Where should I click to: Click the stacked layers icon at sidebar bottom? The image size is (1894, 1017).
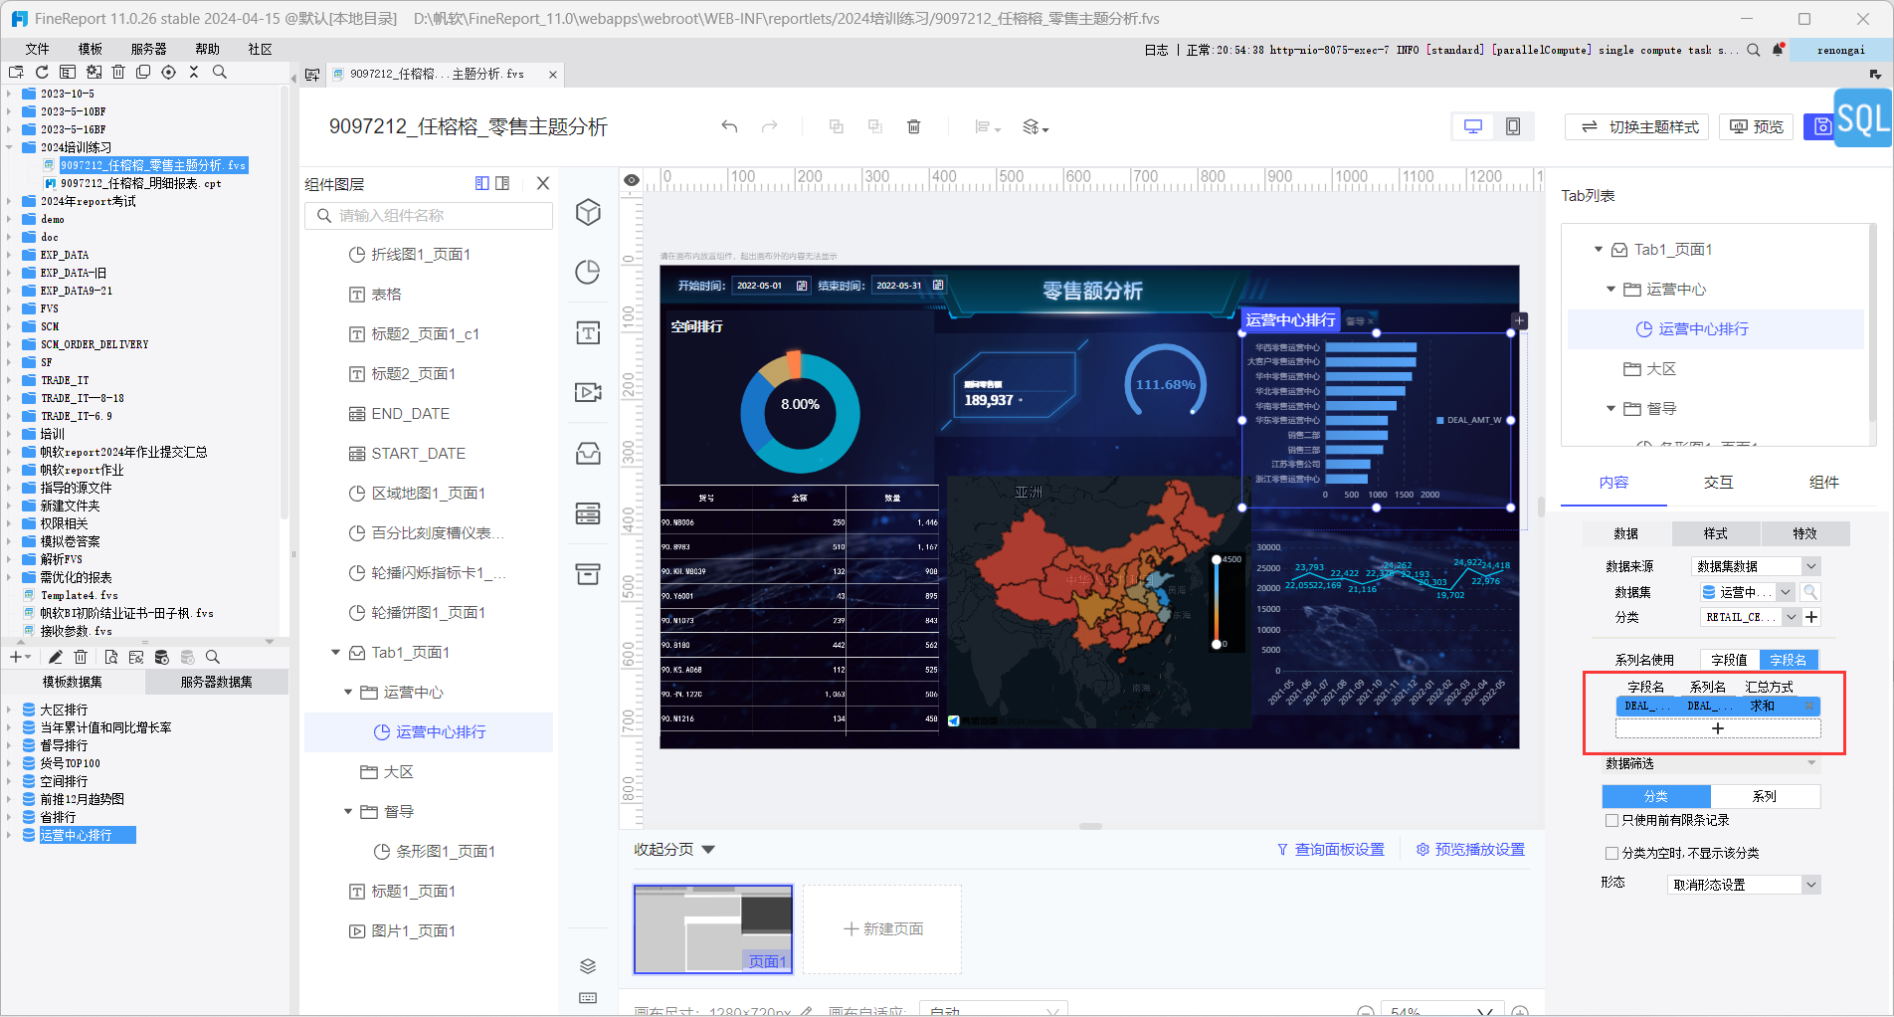588,966
